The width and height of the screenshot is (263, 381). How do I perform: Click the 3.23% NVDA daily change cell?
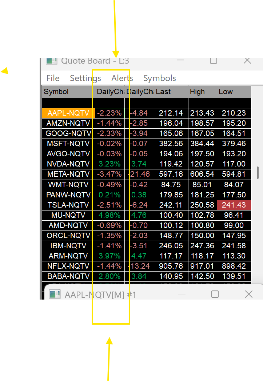pos(109,164)
